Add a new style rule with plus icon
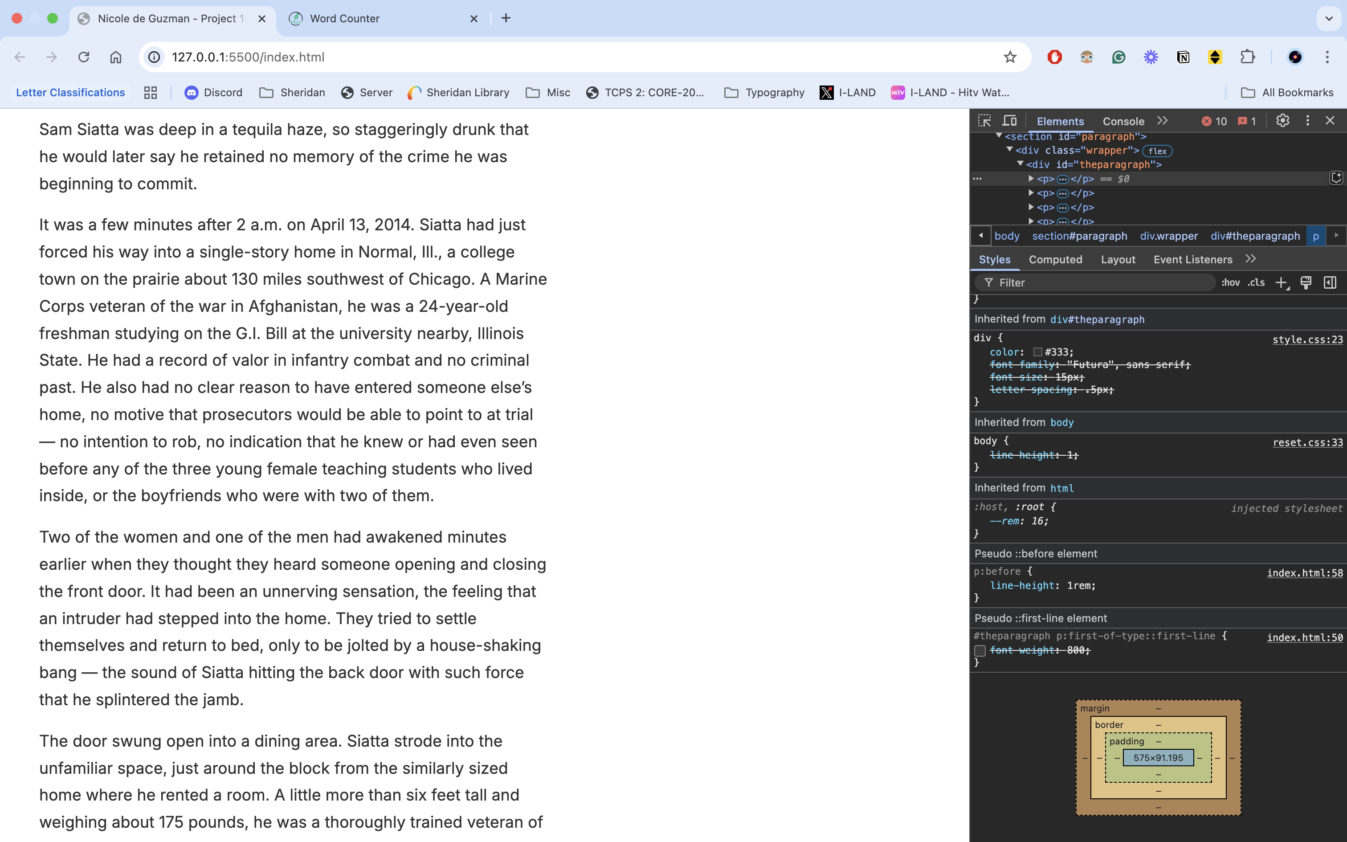This screenshot has height=842, width=1347. coord(1282,282)
